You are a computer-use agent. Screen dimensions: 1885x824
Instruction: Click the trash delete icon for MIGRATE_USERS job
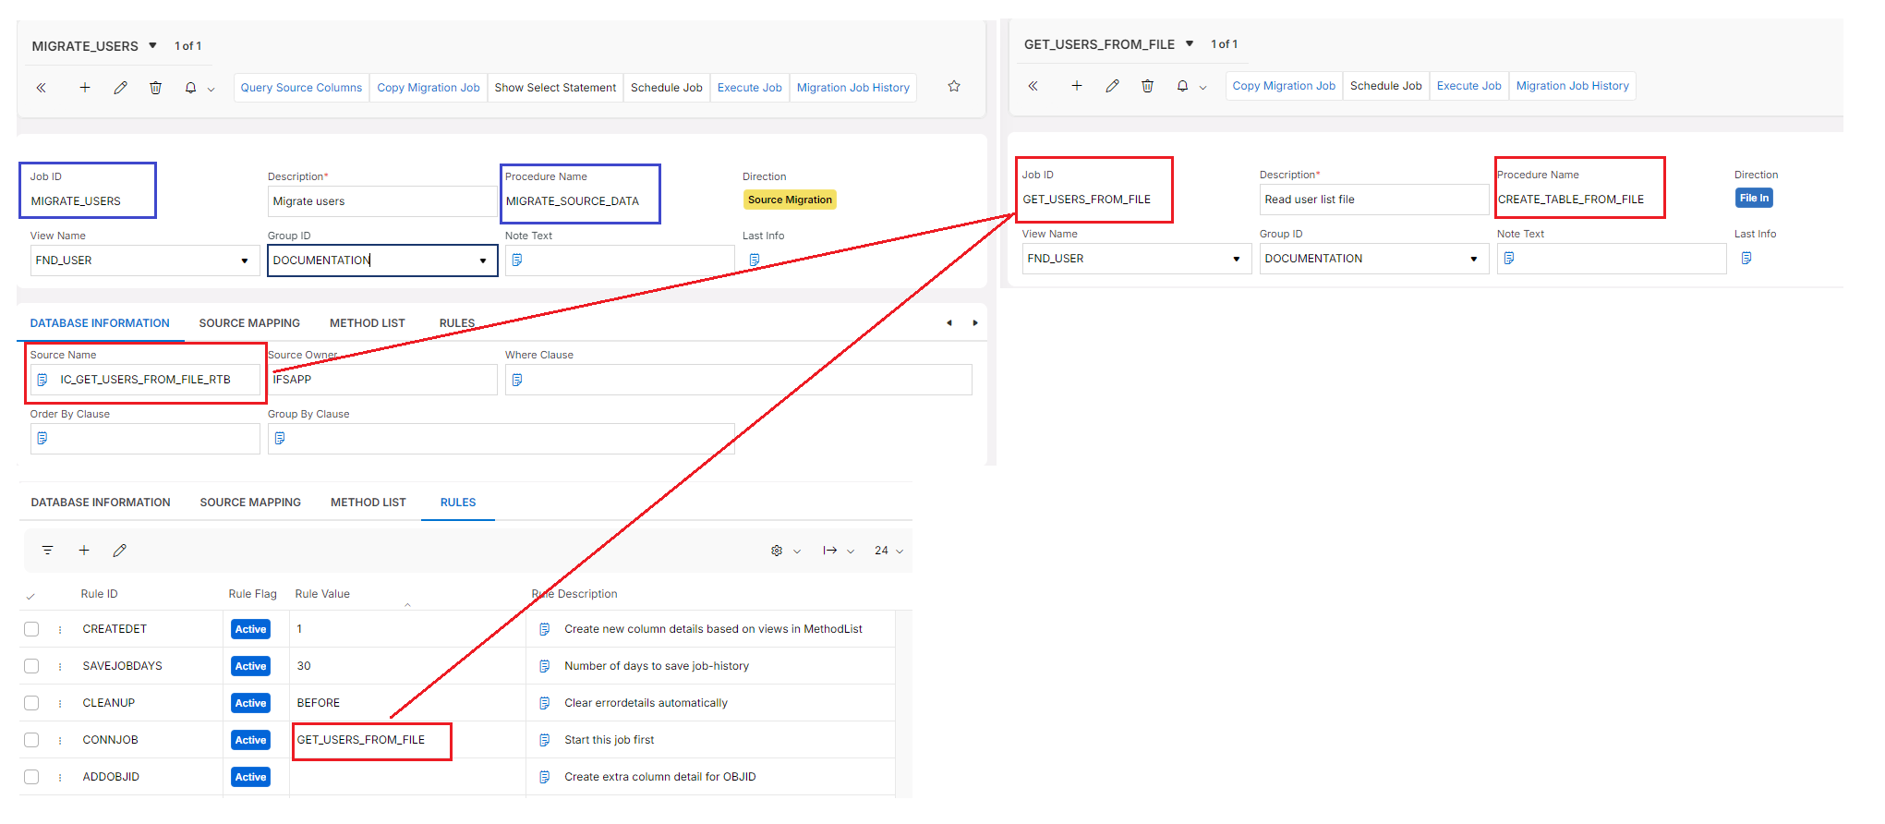click(x=155, y=88)
